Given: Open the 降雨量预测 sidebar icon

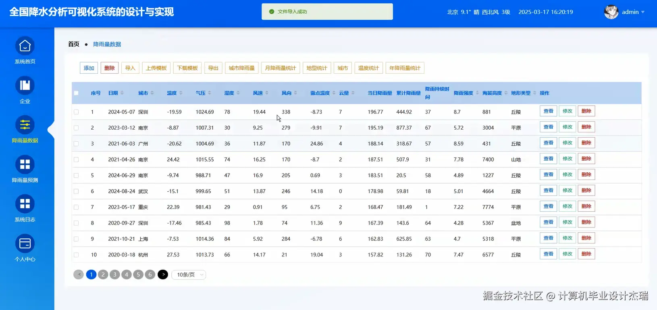Looking at the screenshot, I should coord(25,164).
